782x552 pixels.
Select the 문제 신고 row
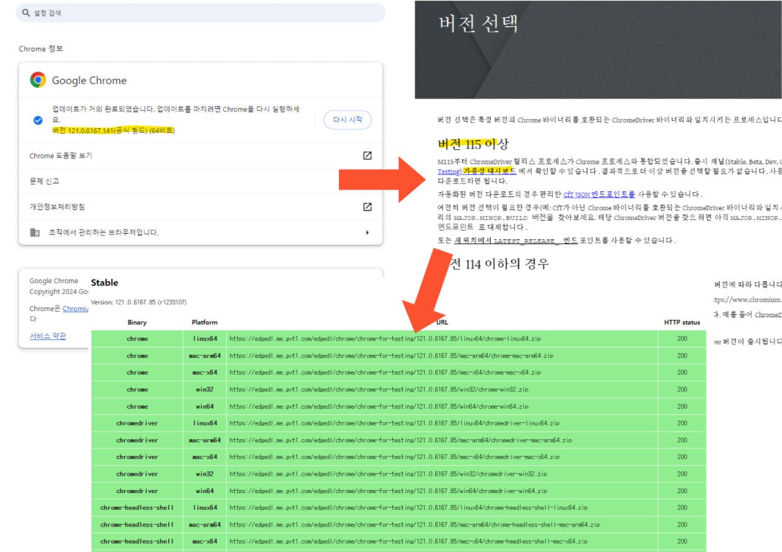click(x=200, y=181)
